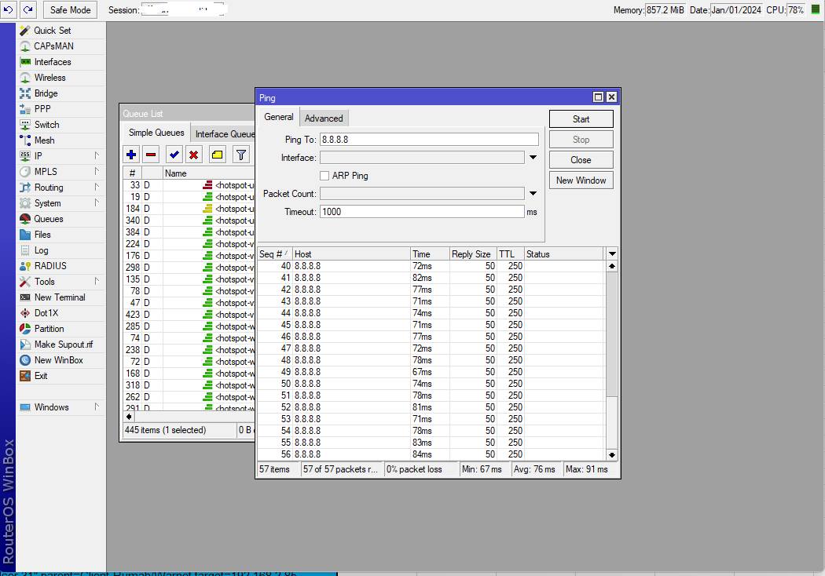Select queue row number 33
Screen dimensions: 825x576
189,185
